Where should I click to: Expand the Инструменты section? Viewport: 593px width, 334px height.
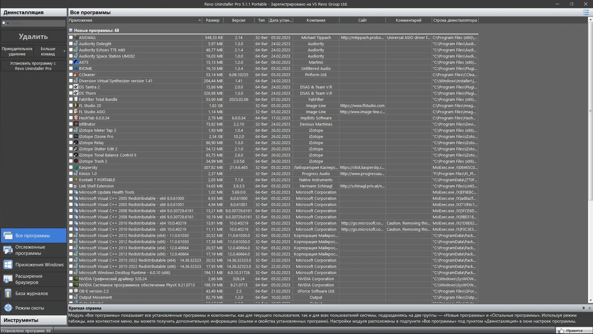tap(33, 320)
